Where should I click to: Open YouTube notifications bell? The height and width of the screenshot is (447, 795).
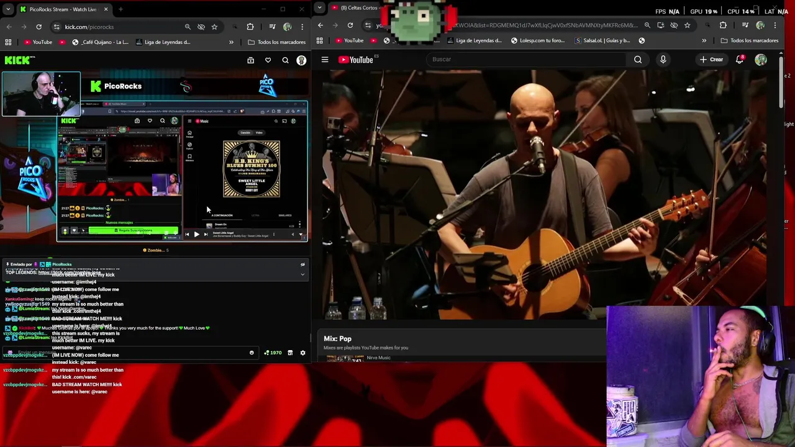740,60
